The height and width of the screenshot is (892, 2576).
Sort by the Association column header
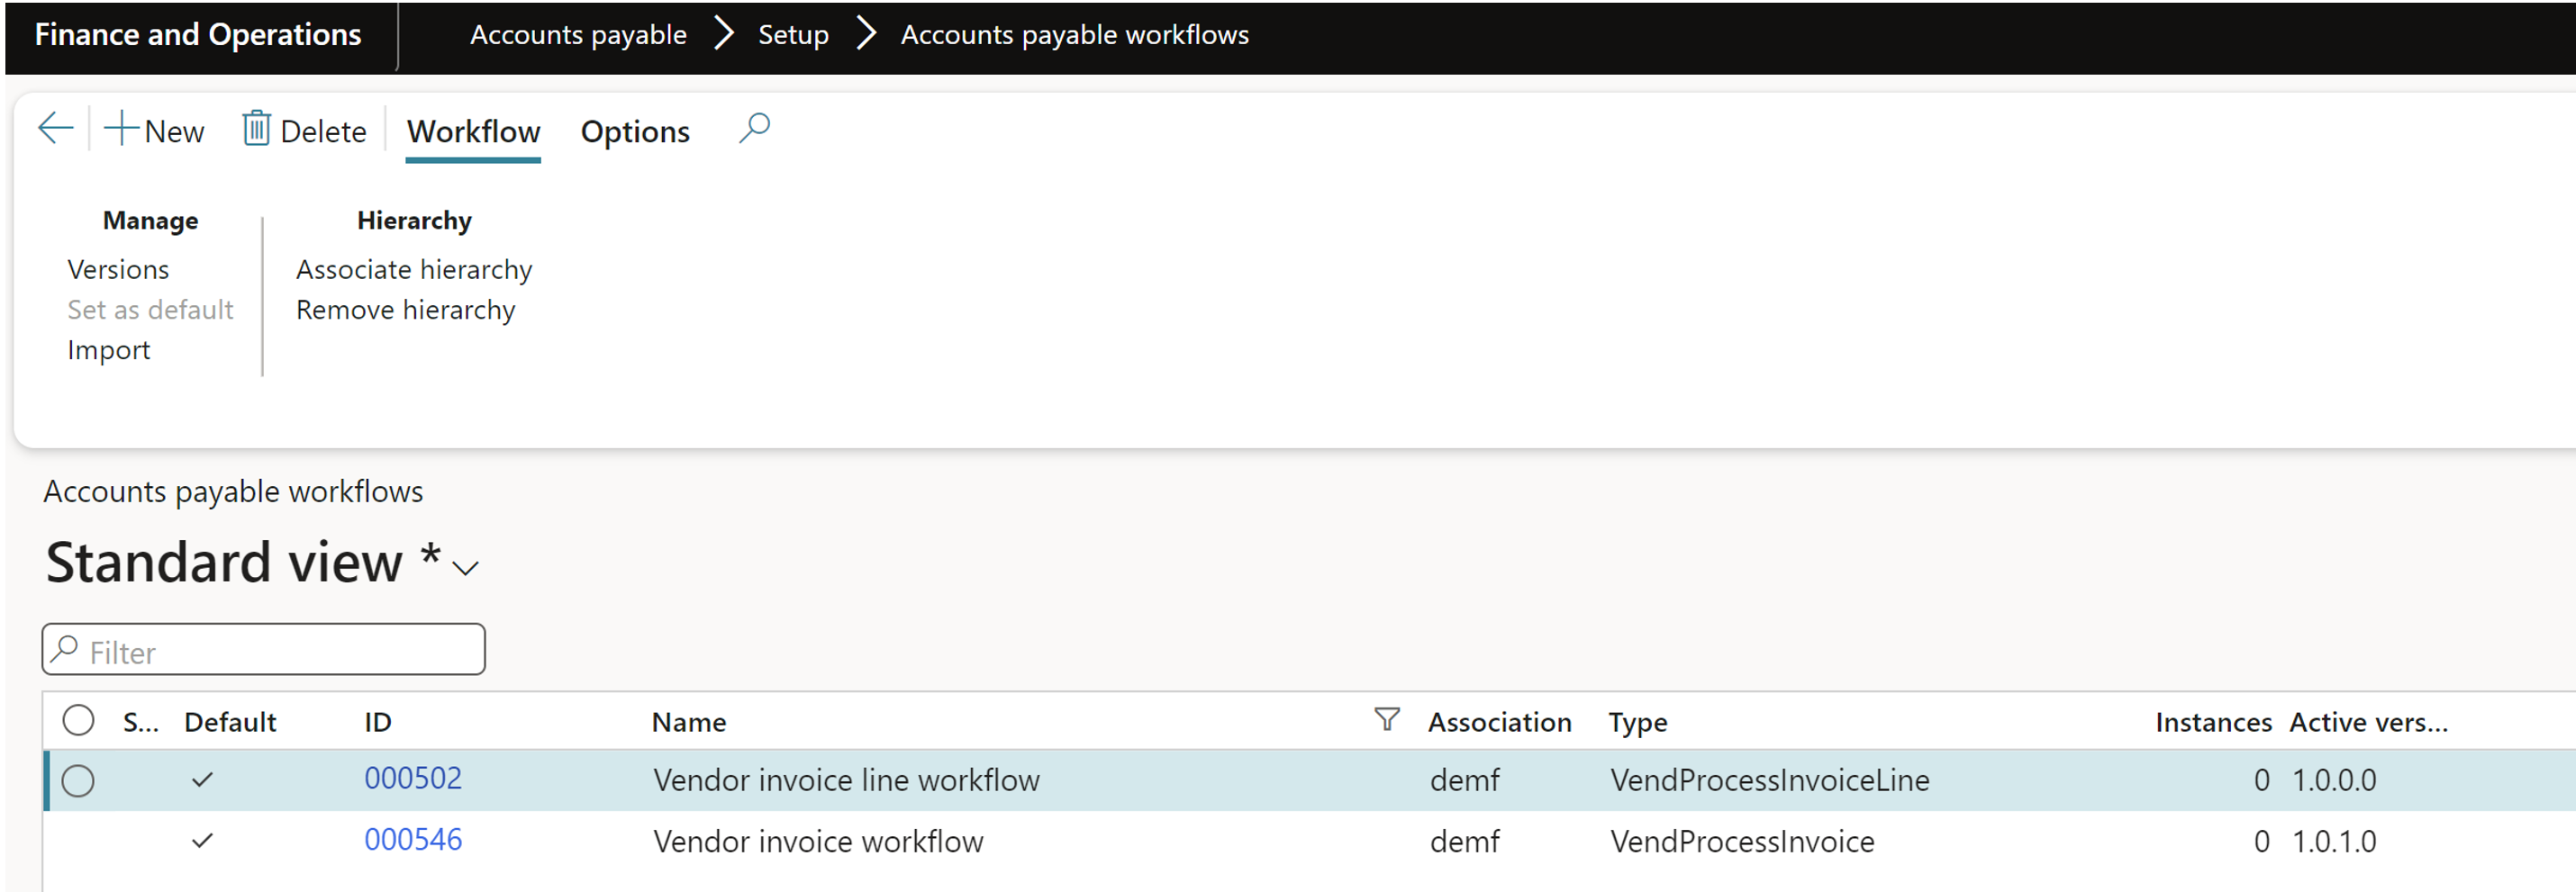pyautogui.click(x=1499, y=722)
